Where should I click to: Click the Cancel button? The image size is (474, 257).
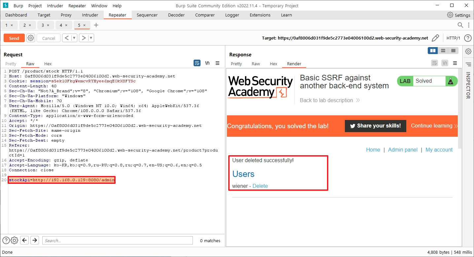tap(49, 38)
